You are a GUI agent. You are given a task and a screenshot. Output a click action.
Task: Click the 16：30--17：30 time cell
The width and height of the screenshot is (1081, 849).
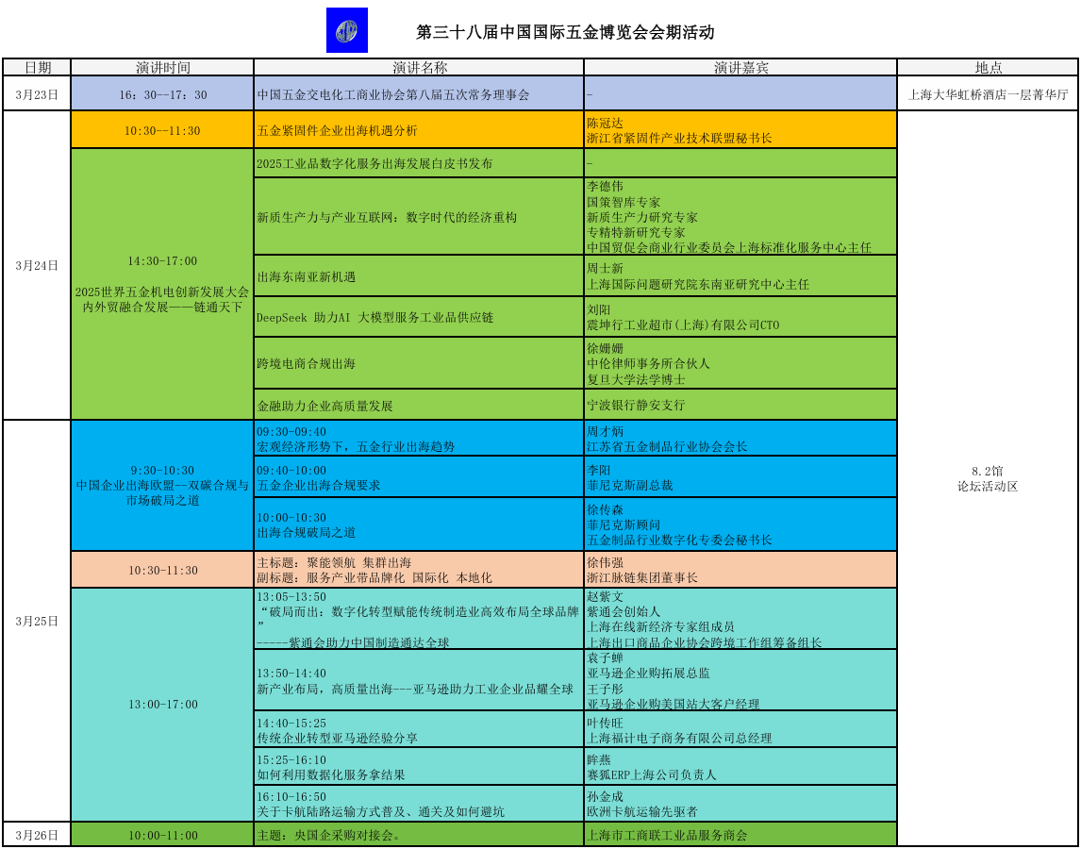tap(162, 93)
